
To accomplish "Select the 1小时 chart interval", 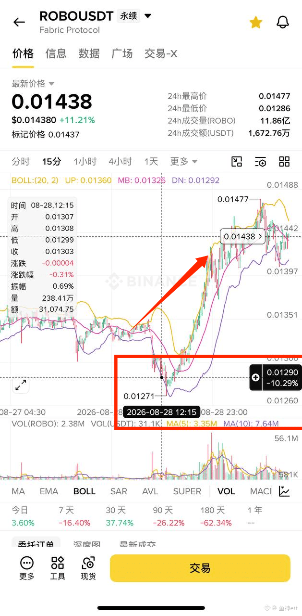I will pyautogui.click(x=85, y=161).
